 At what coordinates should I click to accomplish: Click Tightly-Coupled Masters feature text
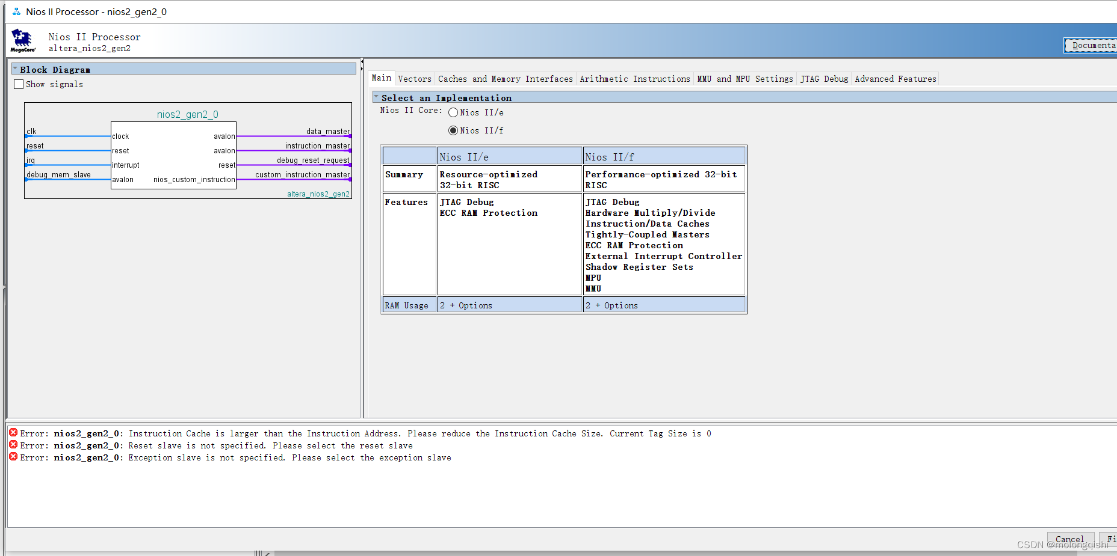pos(648,234)
